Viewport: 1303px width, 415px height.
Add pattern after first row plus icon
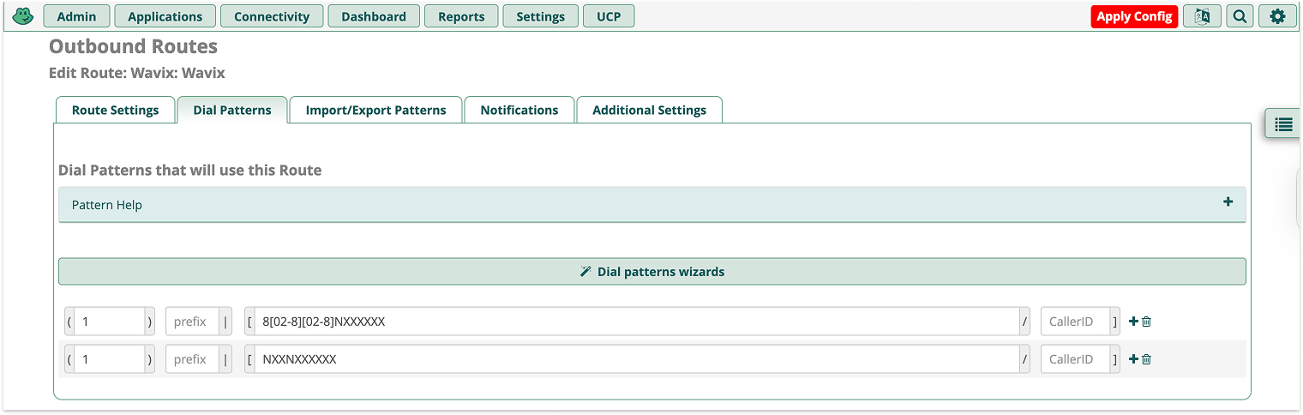pos(1133,322)
